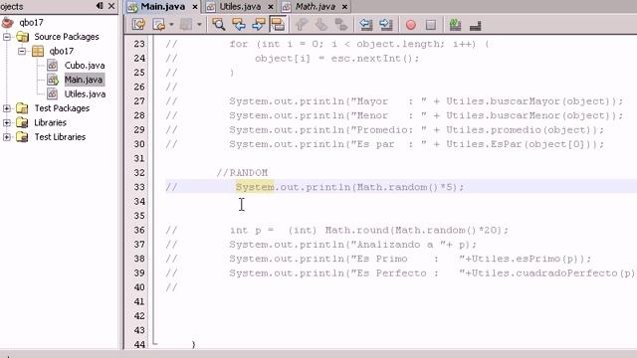Click the Source Packages folder icon
The width and height of the screenshot is (637, 358).
[22, 37]
